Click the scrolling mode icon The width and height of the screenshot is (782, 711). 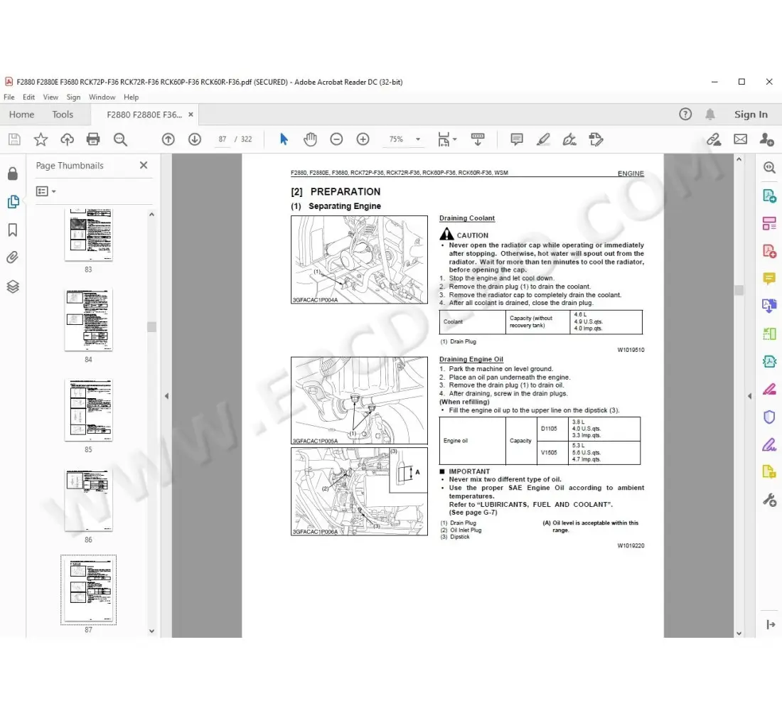[x=478, y=139]
